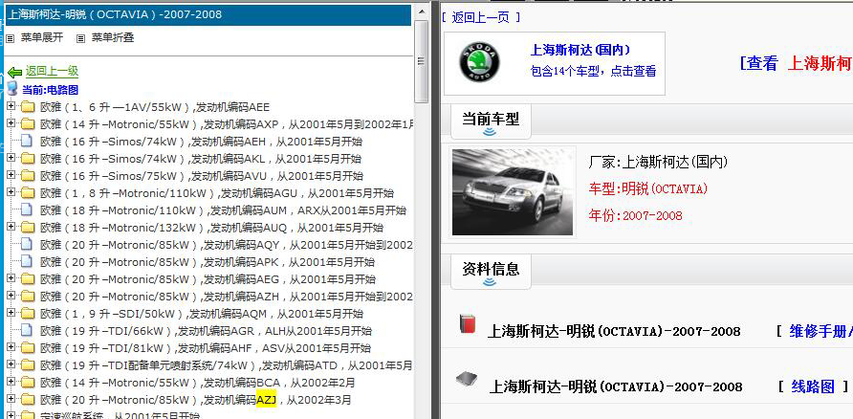Screen dimensions: 853x419
Task: Click the 菜单展开 menu option
Action: pos(42,38)
